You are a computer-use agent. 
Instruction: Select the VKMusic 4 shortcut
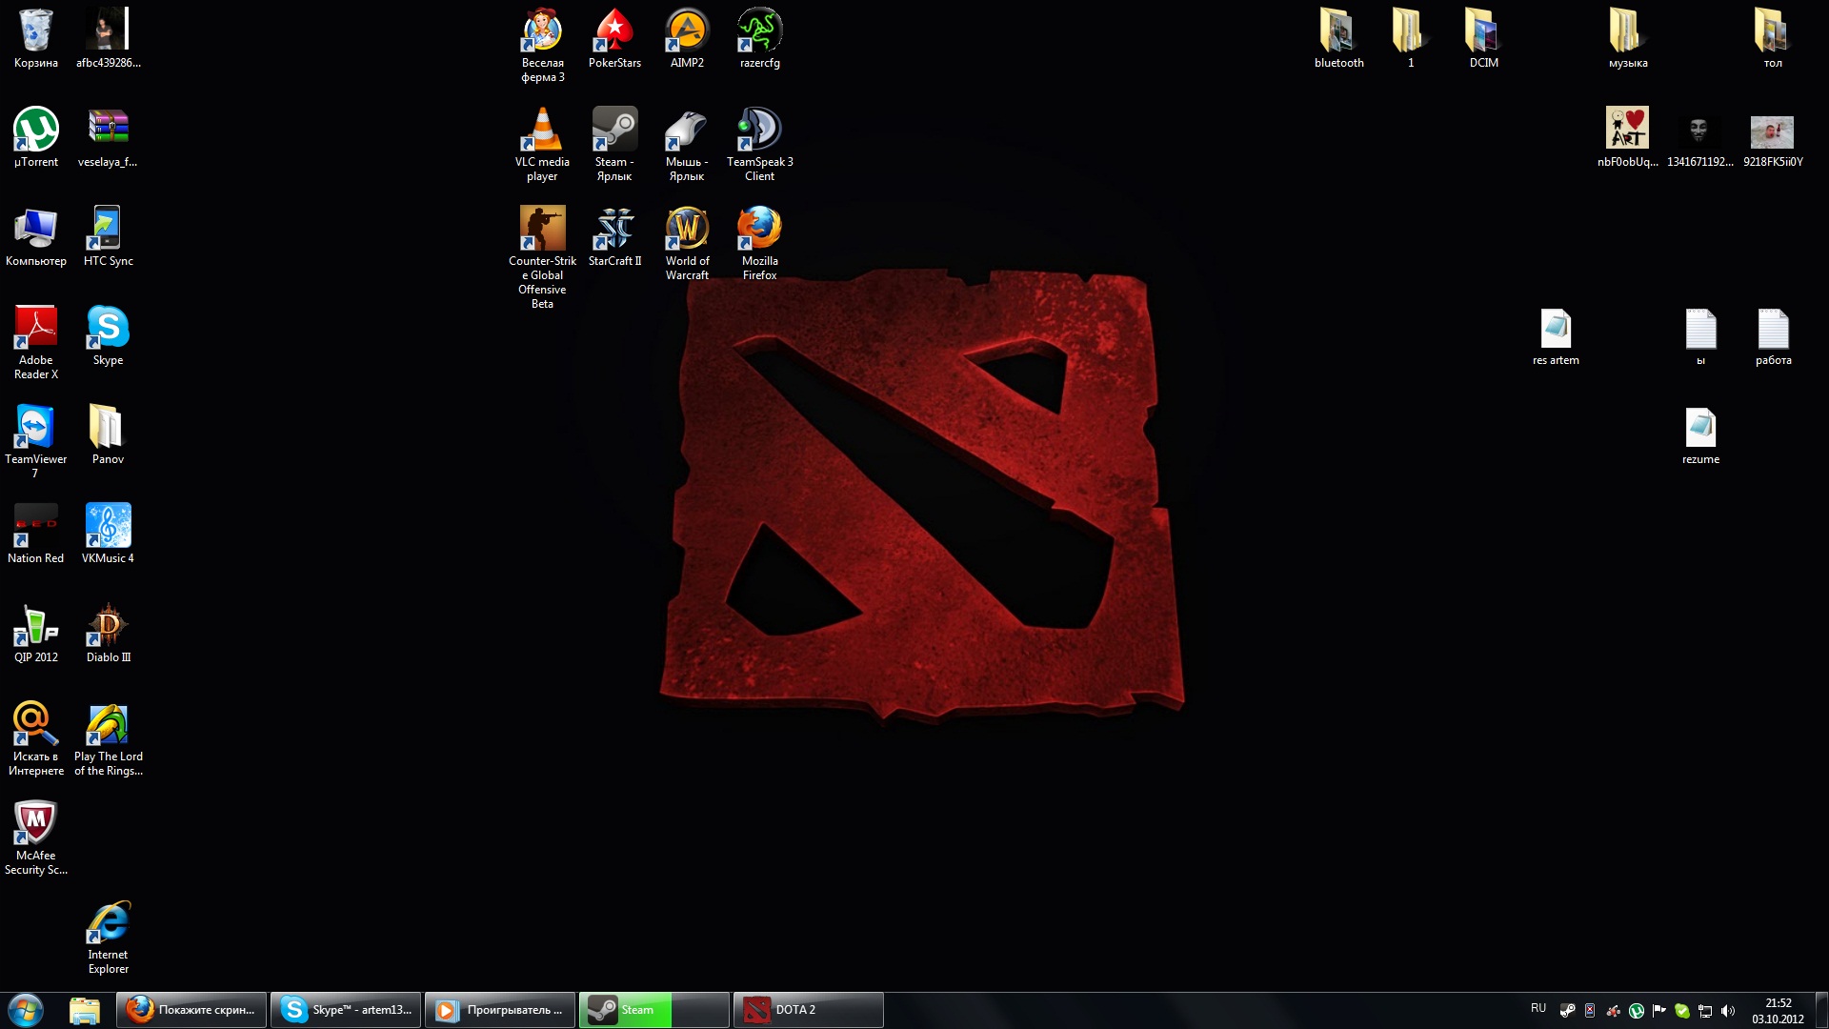pyautogui.click(x=109, y=534)
